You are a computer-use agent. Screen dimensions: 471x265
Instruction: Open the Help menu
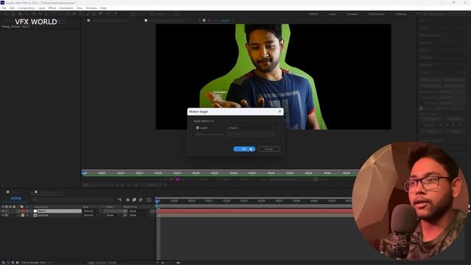[x=103, y=8]
